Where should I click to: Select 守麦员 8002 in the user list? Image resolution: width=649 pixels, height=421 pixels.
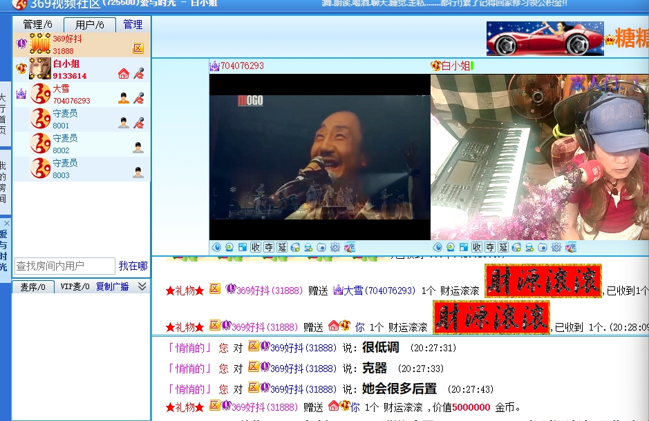click(x=82, y=144)
